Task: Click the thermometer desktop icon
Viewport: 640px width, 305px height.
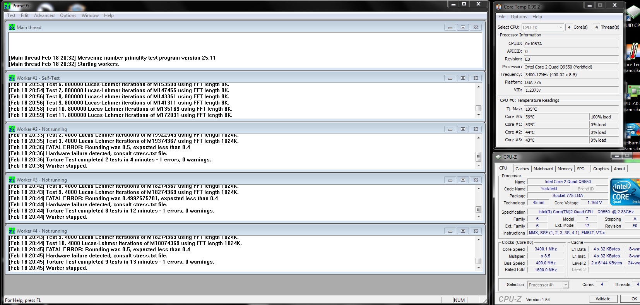Action: (x=633, y=51)
